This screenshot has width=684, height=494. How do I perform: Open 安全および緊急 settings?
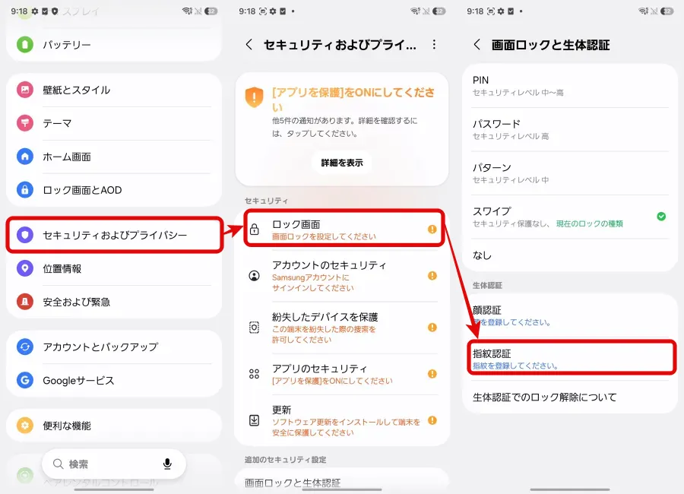pyautogui.click(x=114, y=302)
